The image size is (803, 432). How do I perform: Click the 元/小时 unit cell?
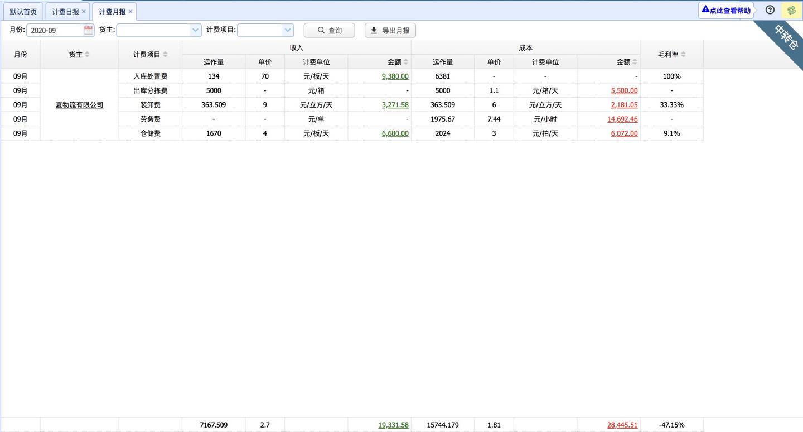(x=545, y=119)
